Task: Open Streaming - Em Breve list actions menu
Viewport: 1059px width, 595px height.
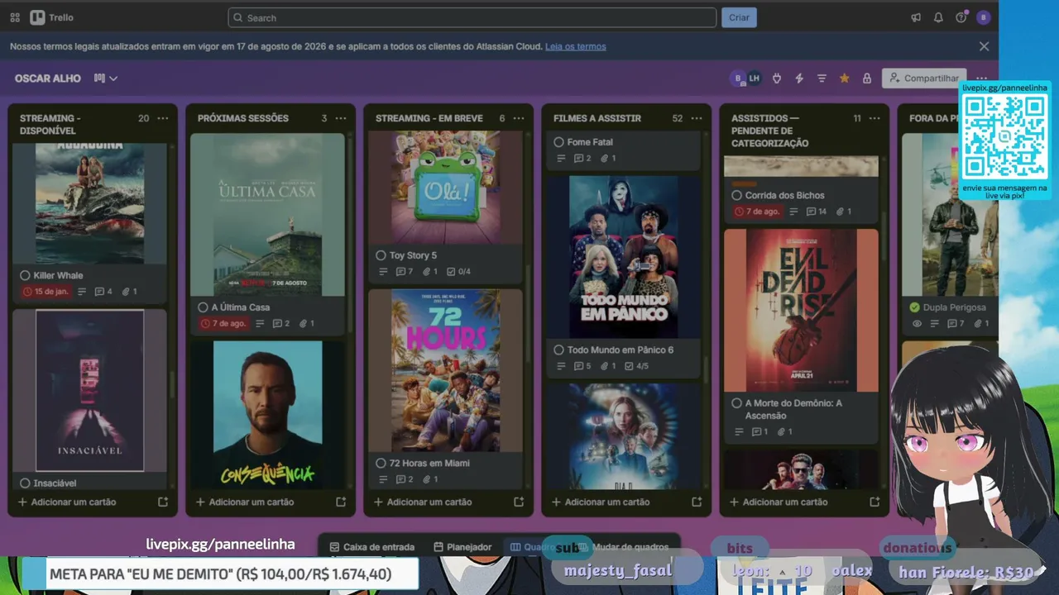Action: 519,118
